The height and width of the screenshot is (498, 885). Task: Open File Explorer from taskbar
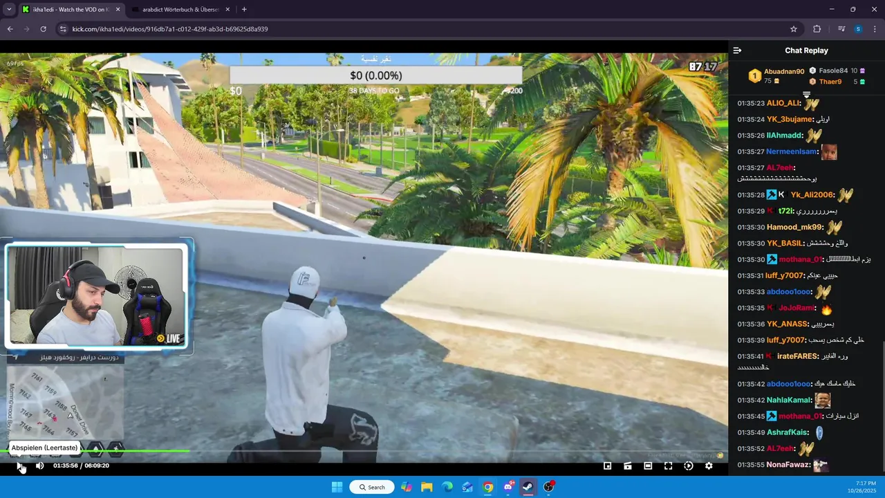[x=427, y=487]
